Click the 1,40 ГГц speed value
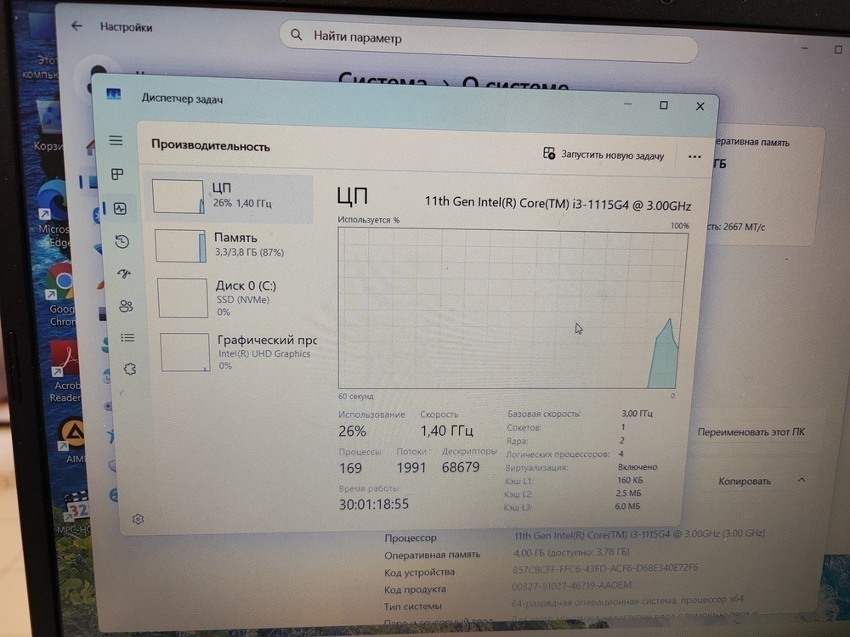850x637 pixels. point(447,431)
